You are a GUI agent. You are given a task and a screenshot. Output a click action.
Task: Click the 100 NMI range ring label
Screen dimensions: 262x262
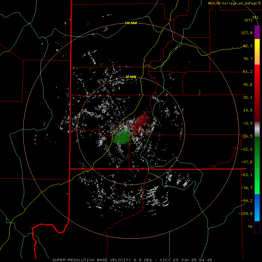pos(131,23)
